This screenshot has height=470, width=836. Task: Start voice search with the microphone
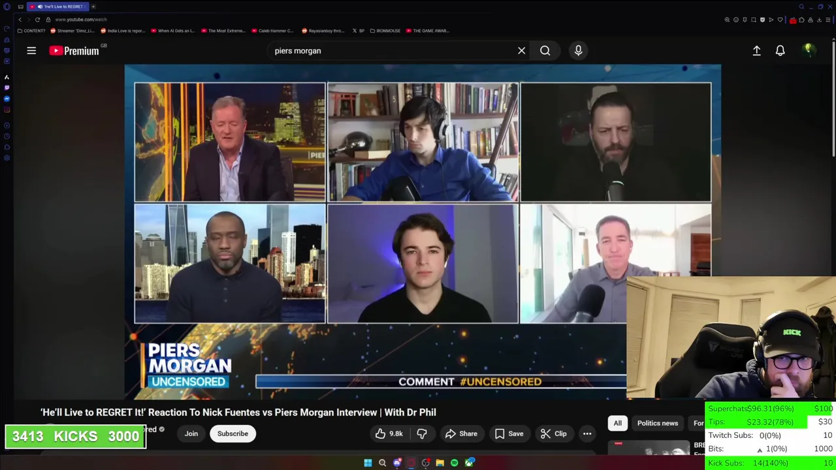578,50
